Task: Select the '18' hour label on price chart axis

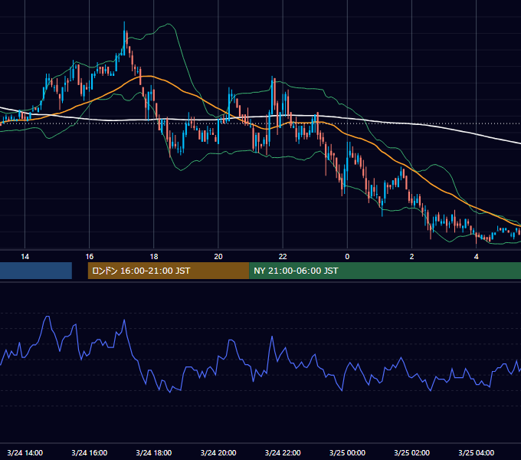Action: pos(154,257)
